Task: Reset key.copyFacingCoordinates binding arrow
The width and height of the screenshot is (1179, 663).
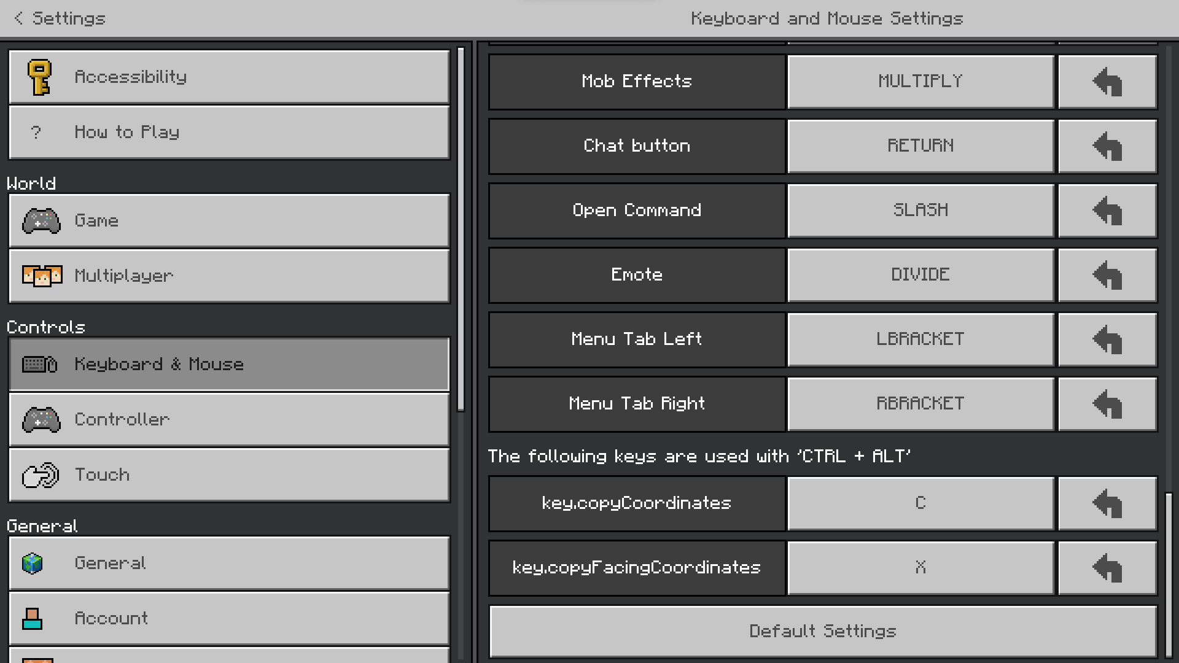Action: [x=1107, y=568]
